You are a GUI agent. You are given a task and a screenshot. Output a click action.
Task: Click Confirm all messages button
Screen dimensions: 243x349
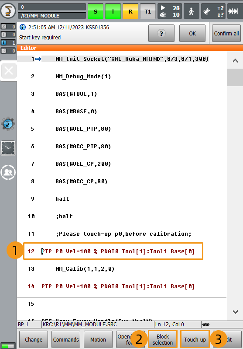pos(226,33)
